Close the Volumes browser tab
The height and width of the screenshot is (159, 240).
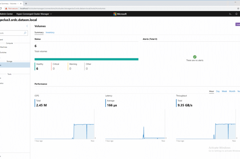click(x=21, y=3)
